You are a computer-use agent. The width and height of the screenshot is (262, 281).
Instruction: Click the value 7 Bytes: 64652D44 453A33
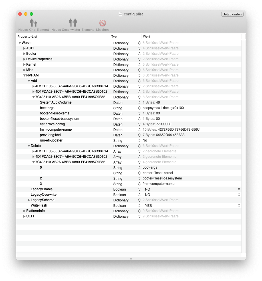point(164,135)
